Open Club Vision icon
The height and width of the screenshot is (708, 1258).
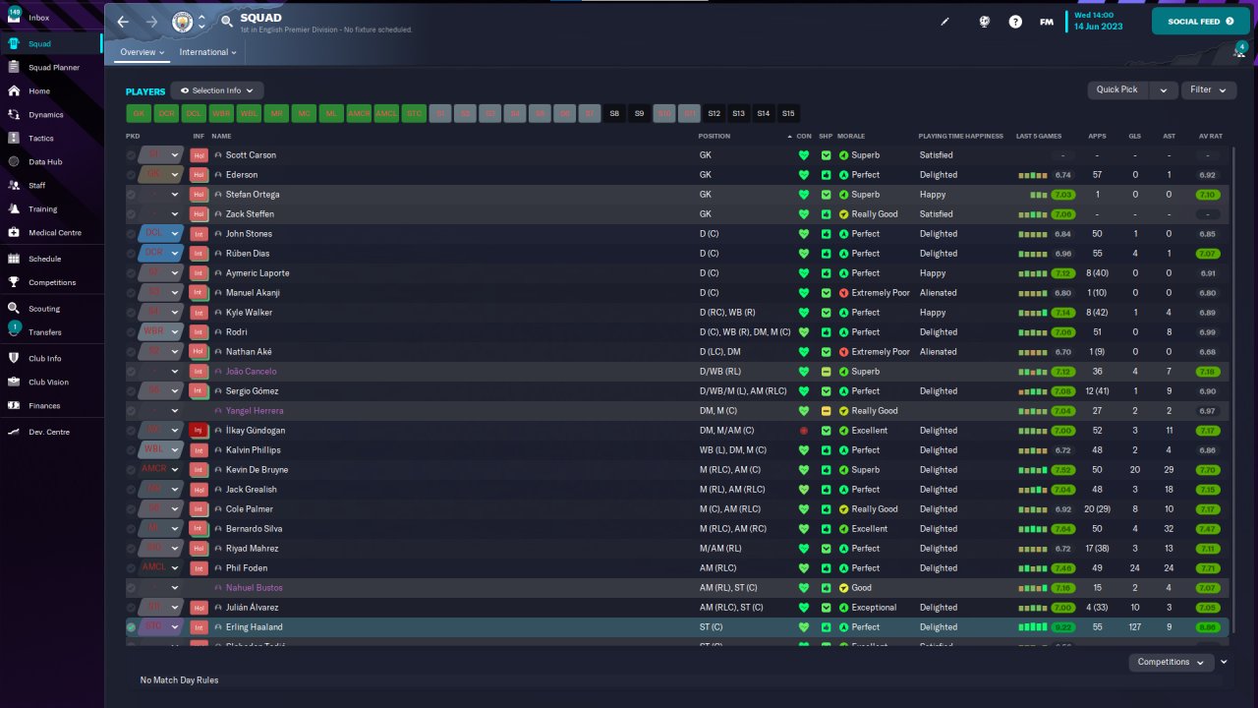pyautogui.click(x=14, y=382)
